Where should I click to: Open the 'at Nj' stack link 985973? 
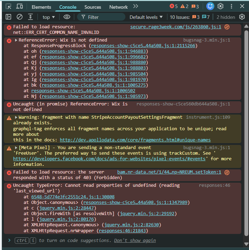pos(94,96)
